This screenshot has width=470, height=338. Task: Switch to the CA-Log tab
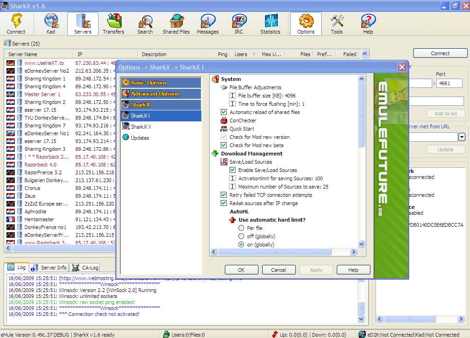(x=85, y=267)
